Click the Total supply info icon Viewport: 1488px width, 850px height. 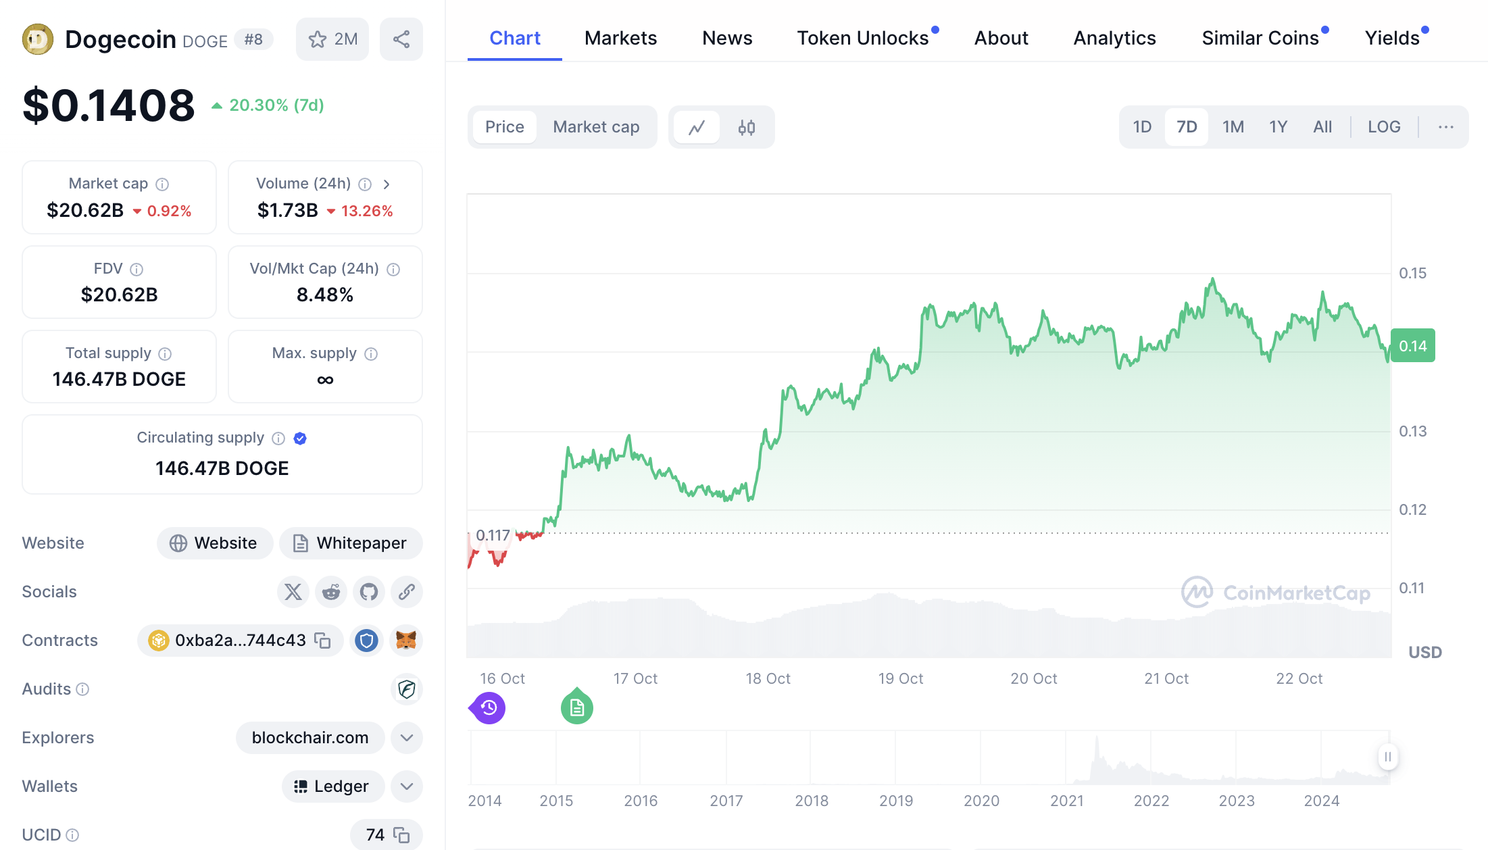[x=165, y=353]
